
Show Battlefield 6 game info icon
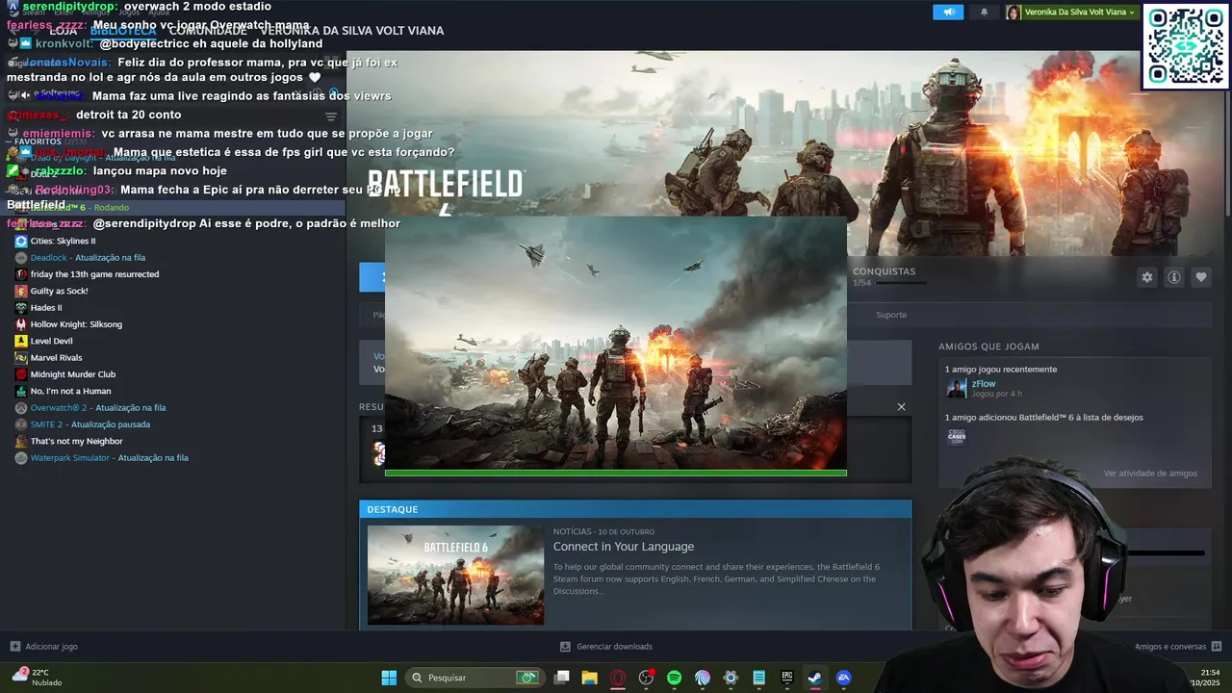point(1174,277)
